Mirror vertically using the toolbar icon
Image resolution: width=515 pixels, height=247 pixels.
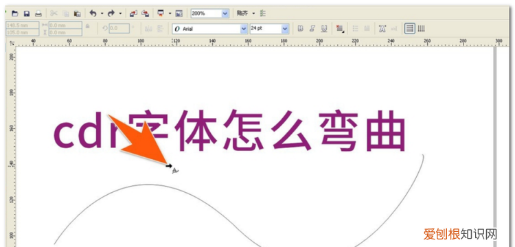point(160,29)
